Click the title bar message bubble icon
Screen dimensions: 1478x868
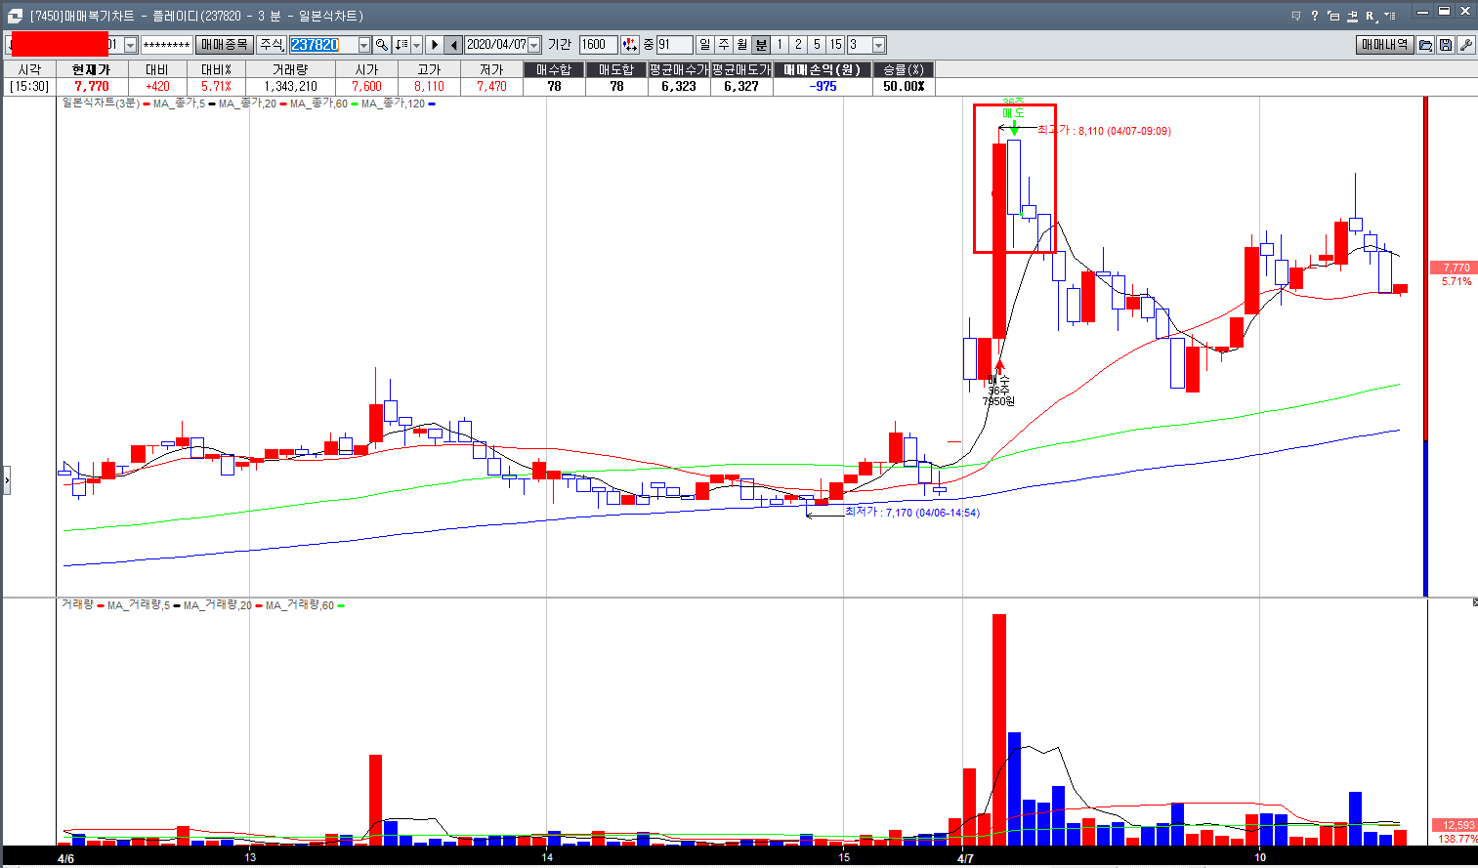1296,16
